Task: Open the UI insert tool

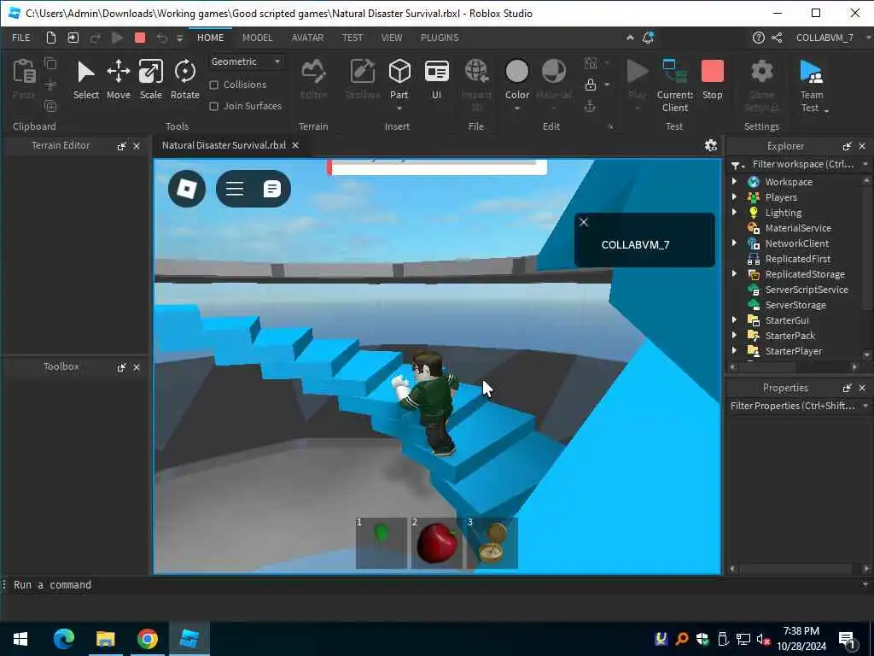Action: tap(436, 80)
